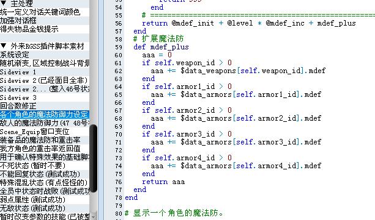Viewport: 375px width, 220px height.
Task: Click the 'if self.armor2_id > 0' line
Action: tap(187, 110)
